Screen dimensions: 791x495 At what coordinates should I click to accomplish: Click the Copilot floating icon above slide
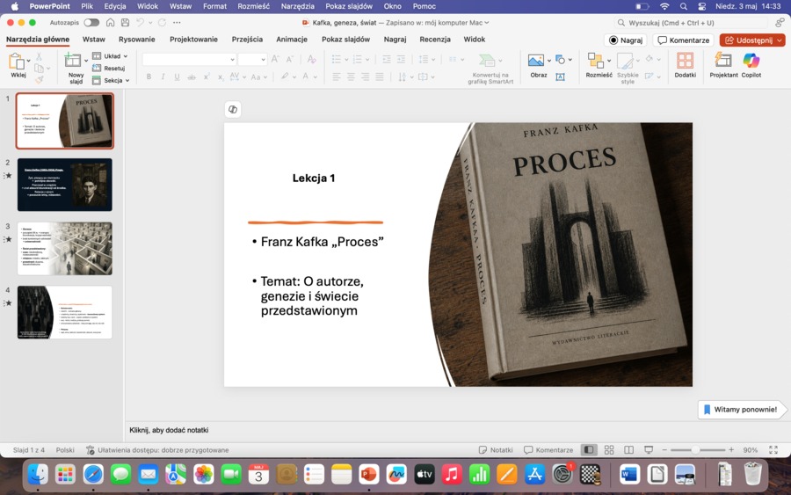tap(233, 110)
